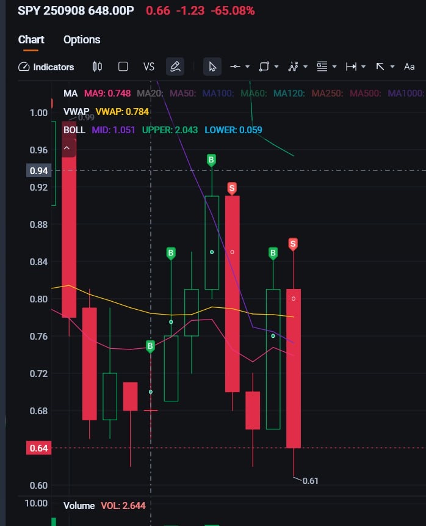Click the MA250 legend entry
Image resolution: width=426 pixels, height=526 pixels.
(327, 93)
